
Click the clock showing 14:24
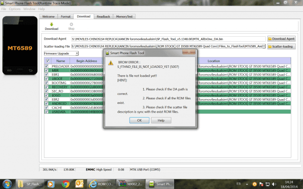coord(289,182)
